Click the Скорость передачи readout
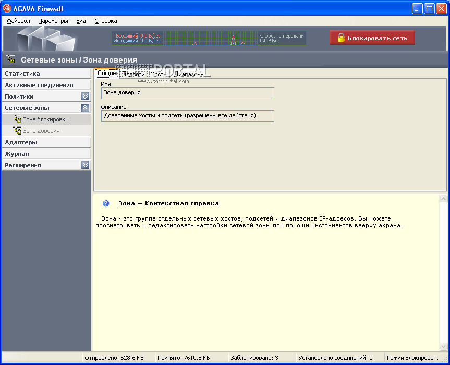Screen dimensions: 450x365 (x=282, y=38)
